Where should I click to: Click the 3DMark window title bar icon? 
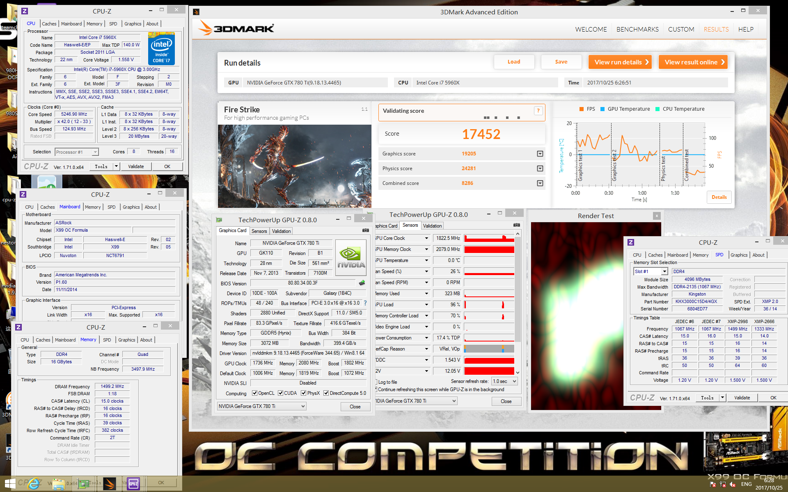[196, 12]
